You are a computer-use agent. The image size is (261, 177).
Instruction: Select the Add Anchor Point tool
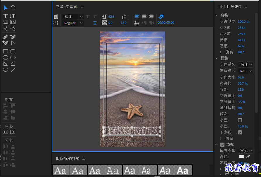pos(6,43)
